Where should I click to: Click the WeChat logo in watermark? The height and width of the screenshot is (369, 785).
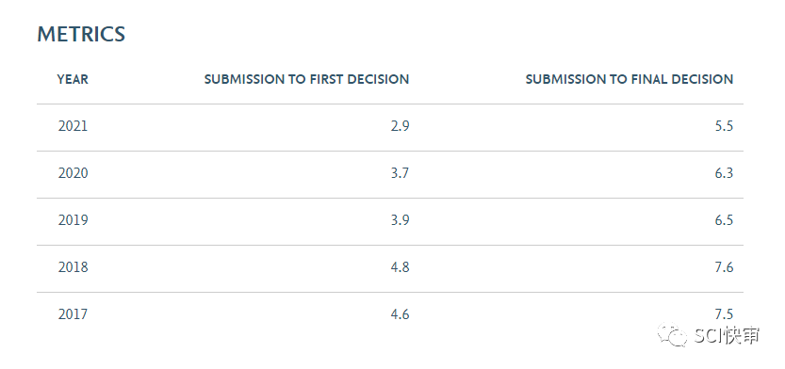[672, 334]
